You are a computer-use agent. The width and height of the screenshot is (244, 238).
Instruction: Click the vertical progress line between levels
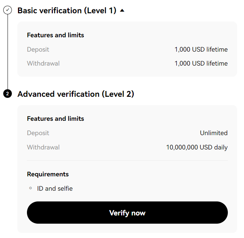pyautogui.click(x=8, y=52)
